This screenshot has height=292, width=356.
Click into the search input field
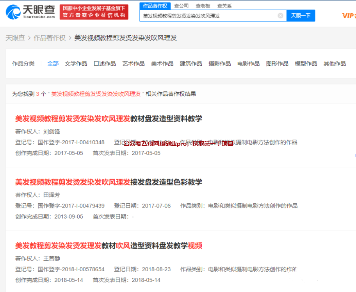click(207, 16)
